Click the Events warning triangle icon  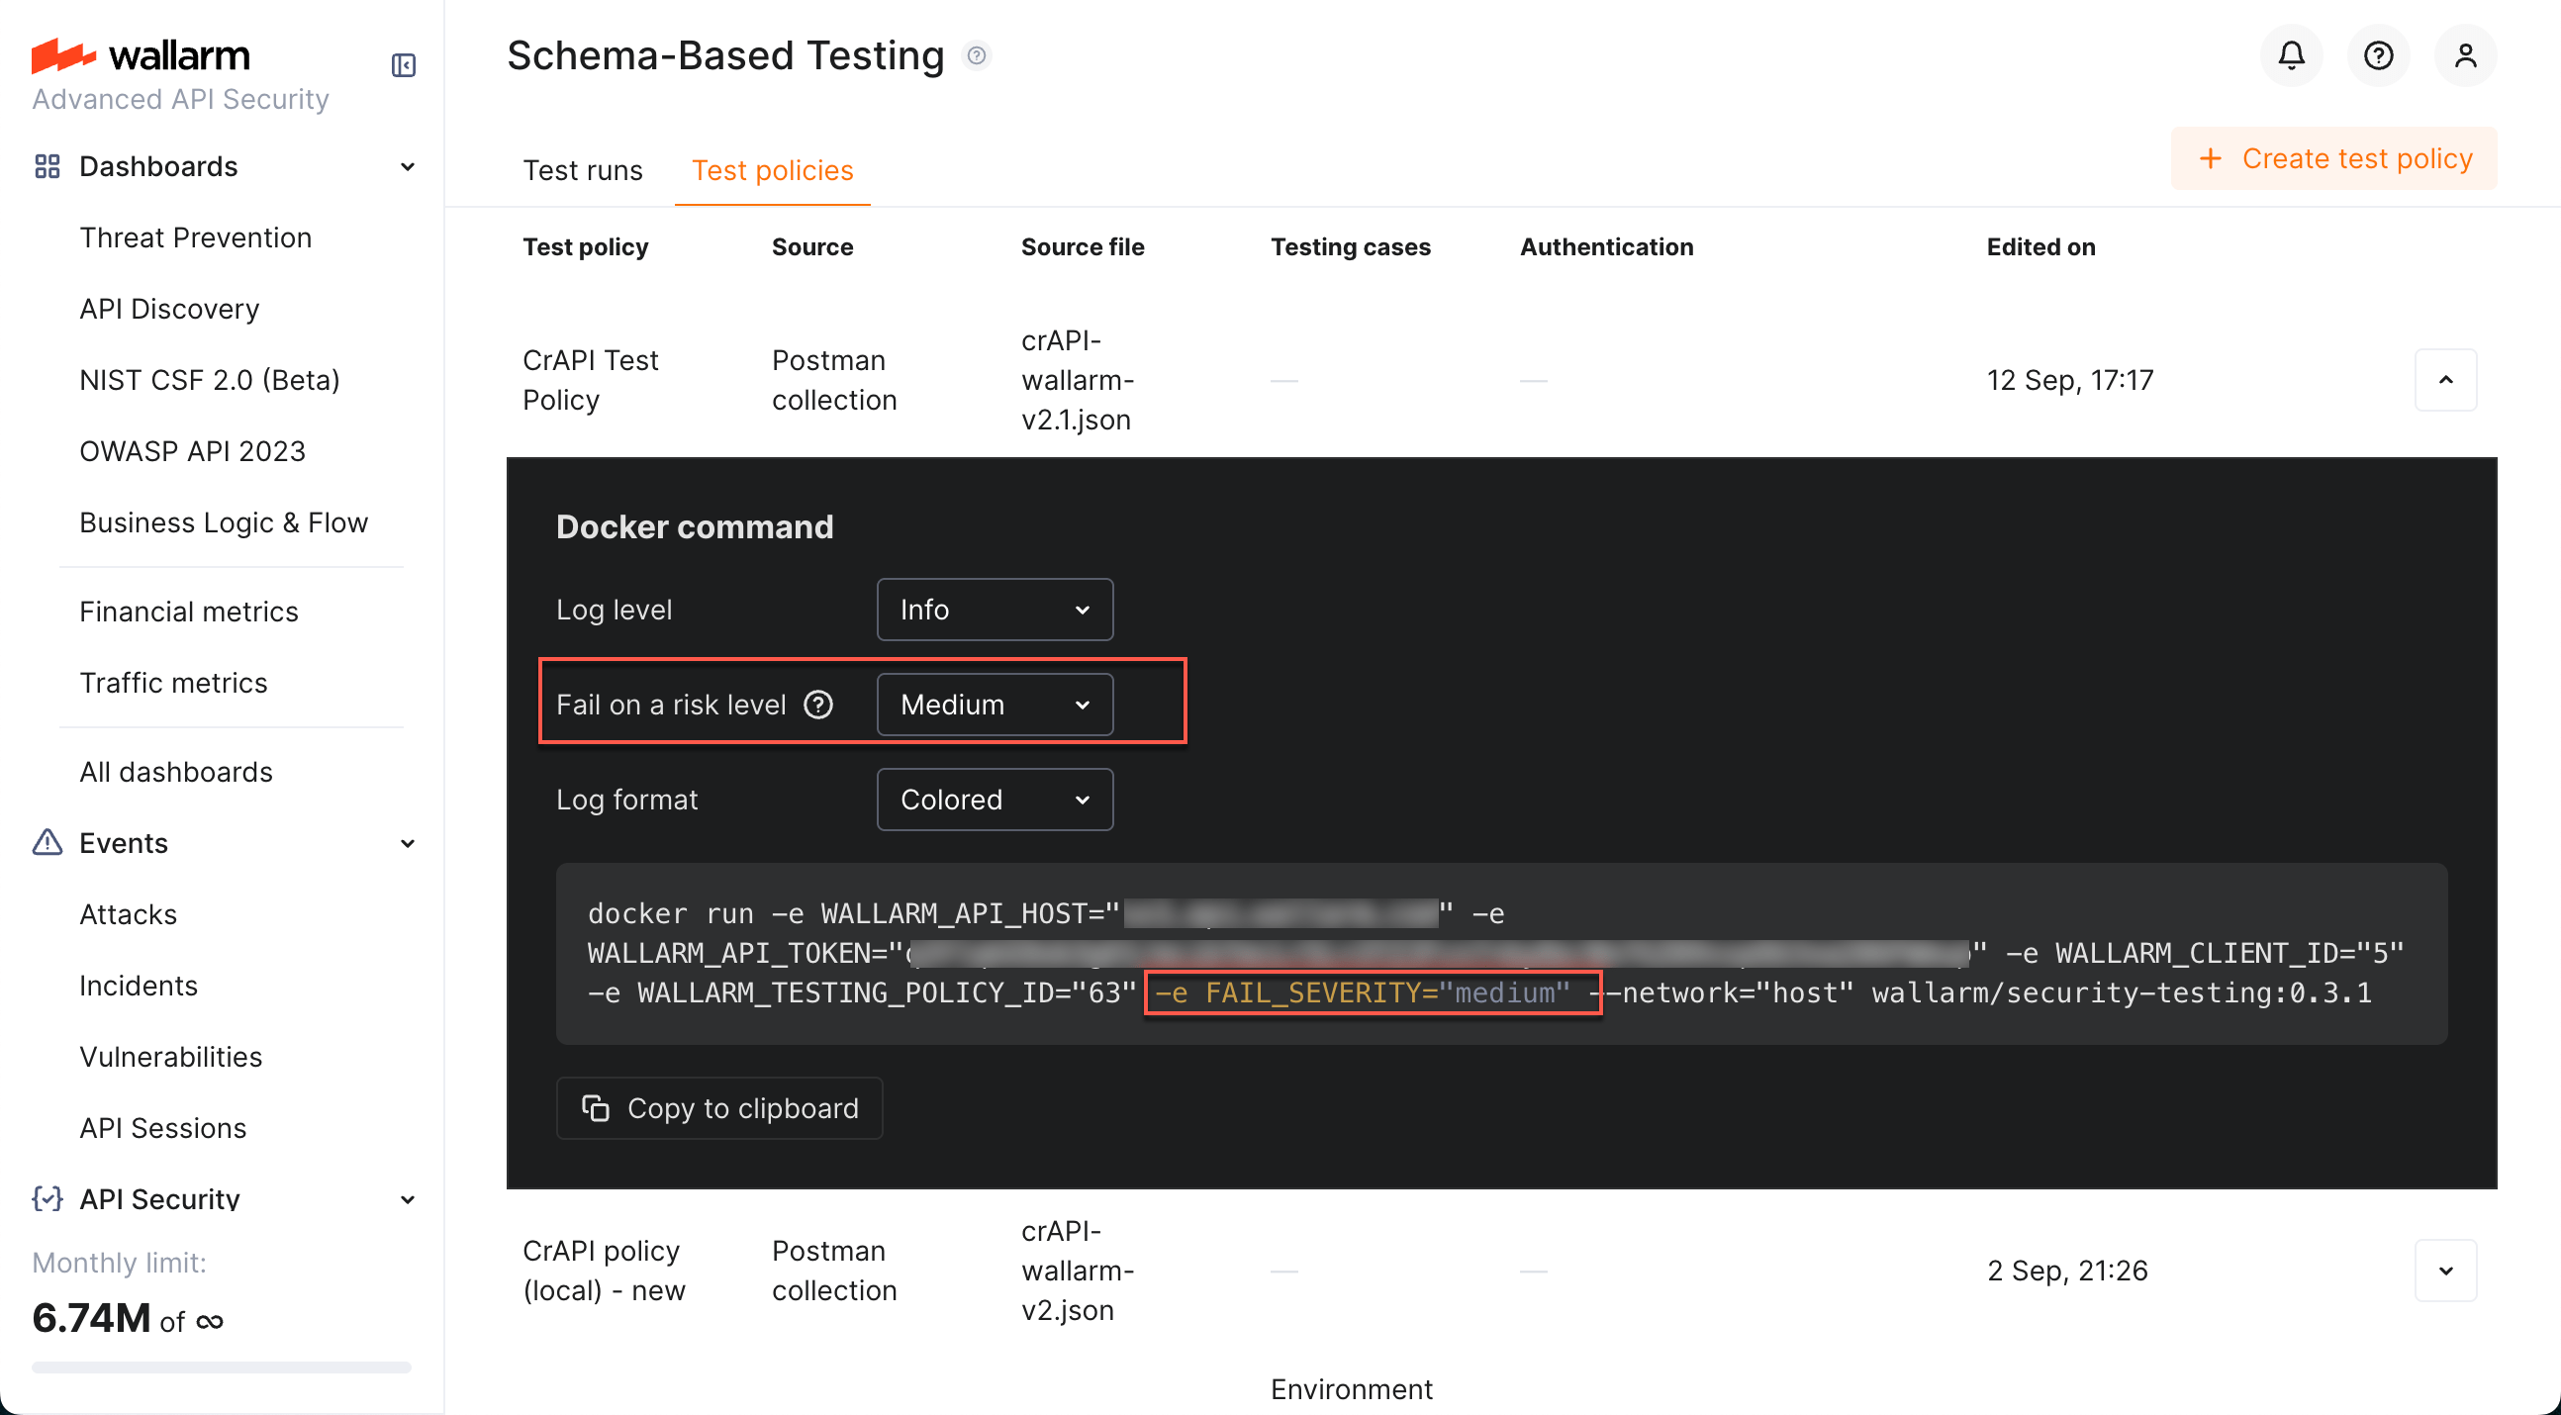[46, 842]
